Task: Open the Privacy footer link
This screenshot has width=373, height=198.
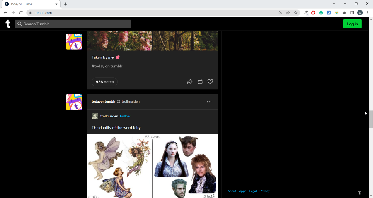Action: [264, 191]
